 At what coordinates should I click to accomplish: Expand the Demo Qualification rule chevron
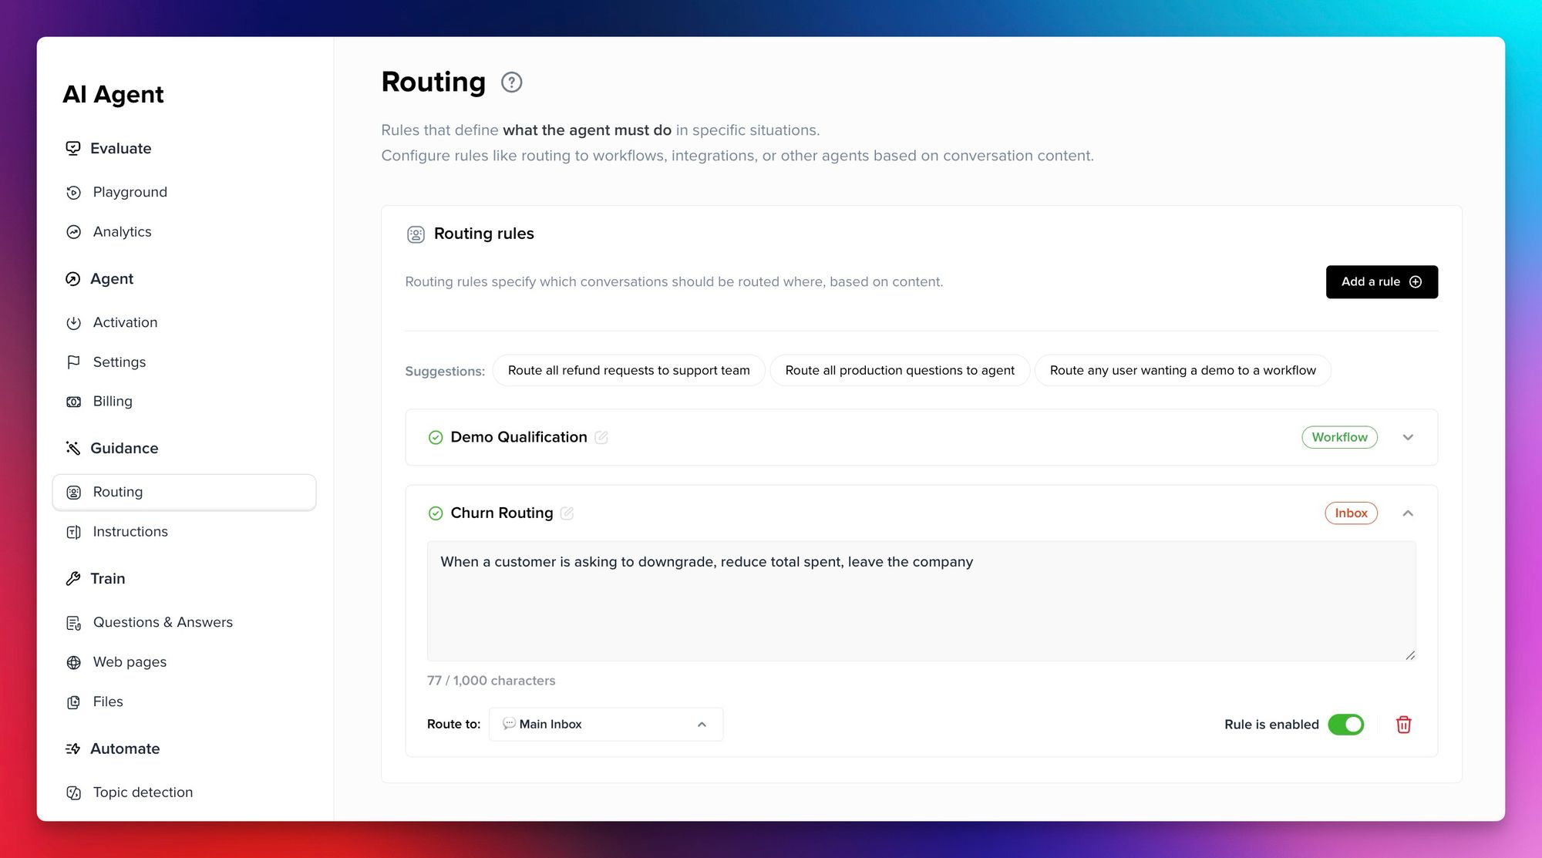tap(1408, 438)
